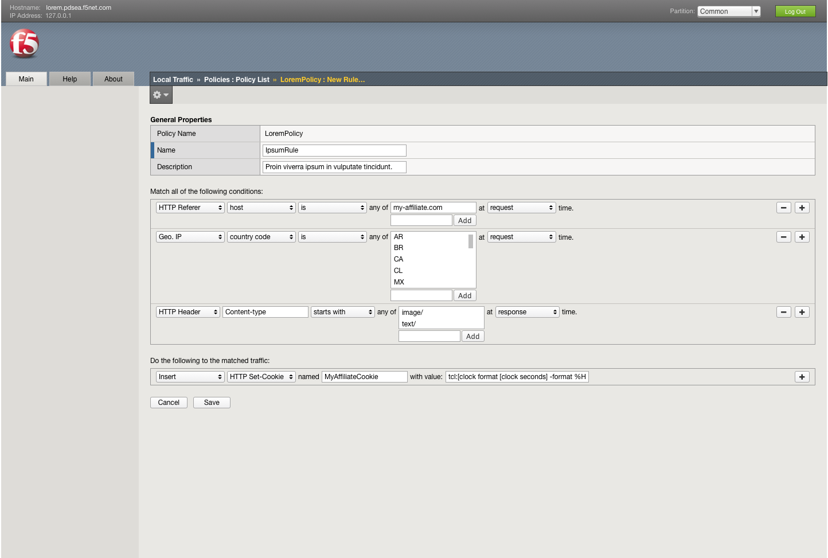The image size is (828, 558).
Task: Add another action after Insert row
Action: coord(802,377)
